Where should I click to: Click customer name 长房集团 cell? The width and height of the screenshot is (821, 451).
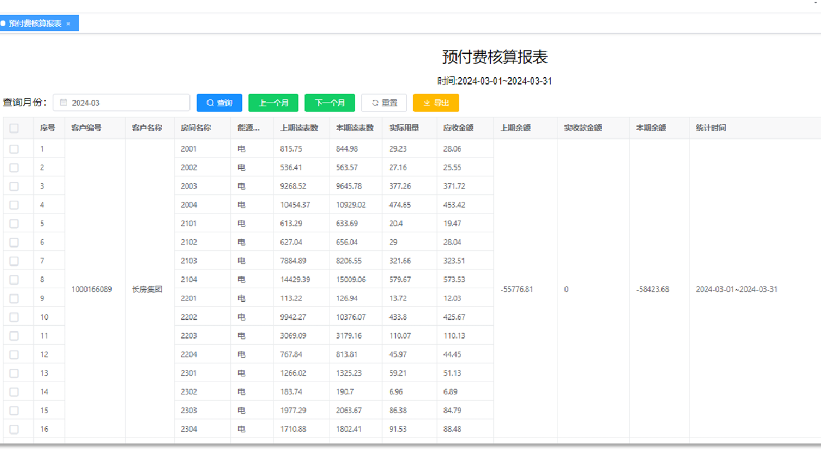[147, 289]
